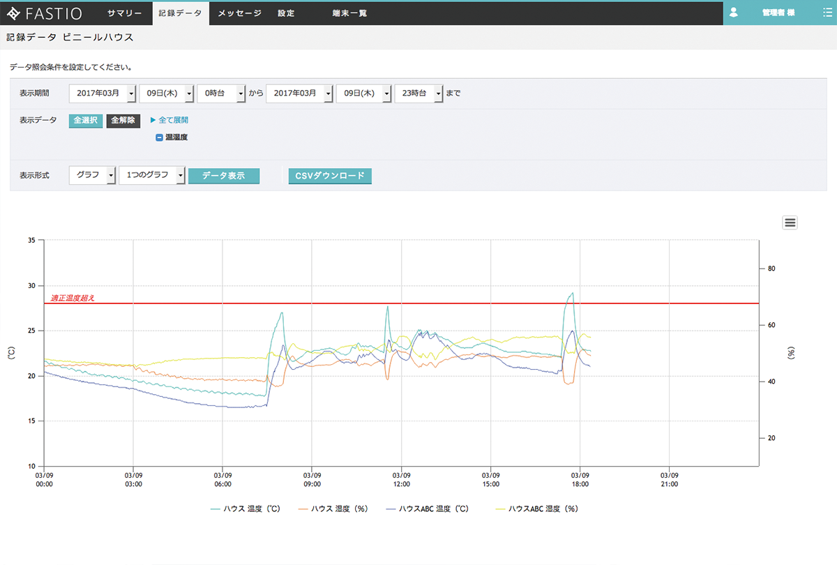The width and height of the screenshot is (837, 565).
Task: Switch to the サマリー tab
Action: point(125,13)
